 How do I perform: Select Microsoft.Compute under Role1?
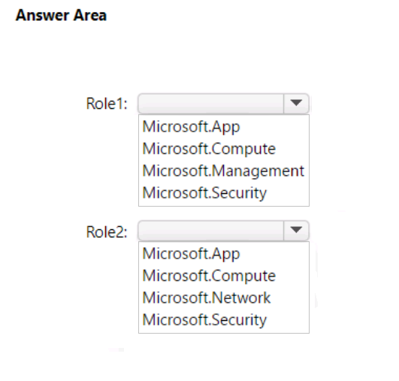click(209, 149)
